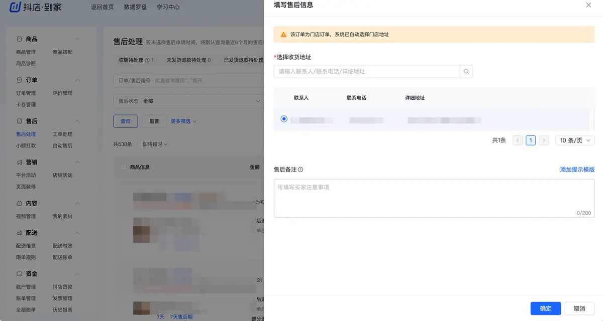The width and height of the screenshot is (603, 321).
Task: Open 自动售后 in sidebar
Action: point(63,146)
